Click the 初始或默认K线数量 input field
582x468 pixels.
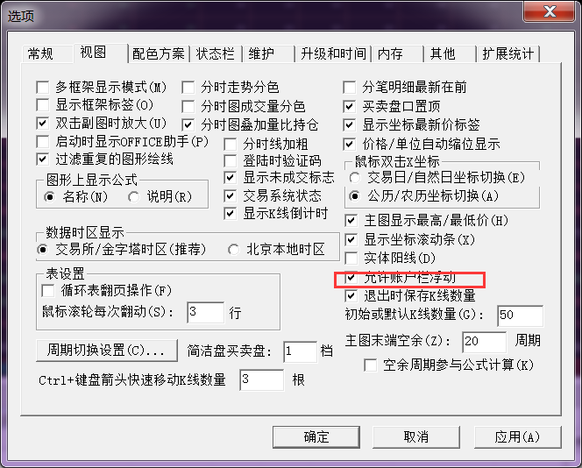(x=520, y=316)
